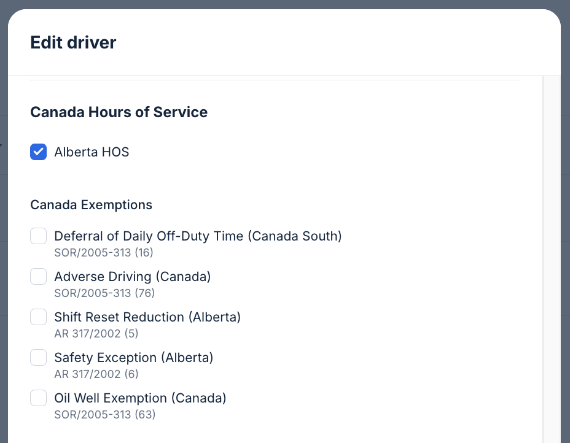
Task: Click the SOR/2005-313 (16) regulation reference
Action: pyautogui.click(x=104, y=252)
